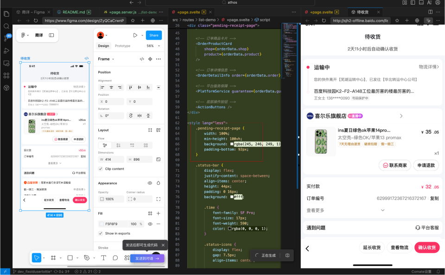Open Dev mode code icon beside Frame
The height and width of the screenshot is (275, 445).
(142, 59)
